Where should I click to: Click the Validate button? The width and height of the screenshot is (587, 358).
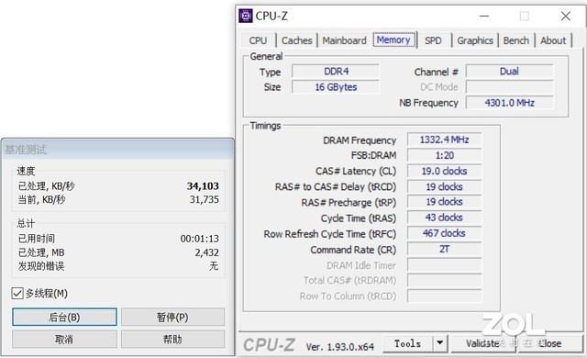pyautogui.click(x=483, y=343)
